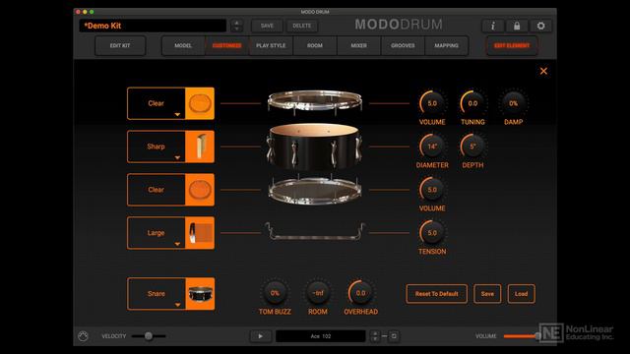This screenshot has height=354, width=630.
Task: Click the top hoop in exploded drum view
Action: [x=315, y=101]
